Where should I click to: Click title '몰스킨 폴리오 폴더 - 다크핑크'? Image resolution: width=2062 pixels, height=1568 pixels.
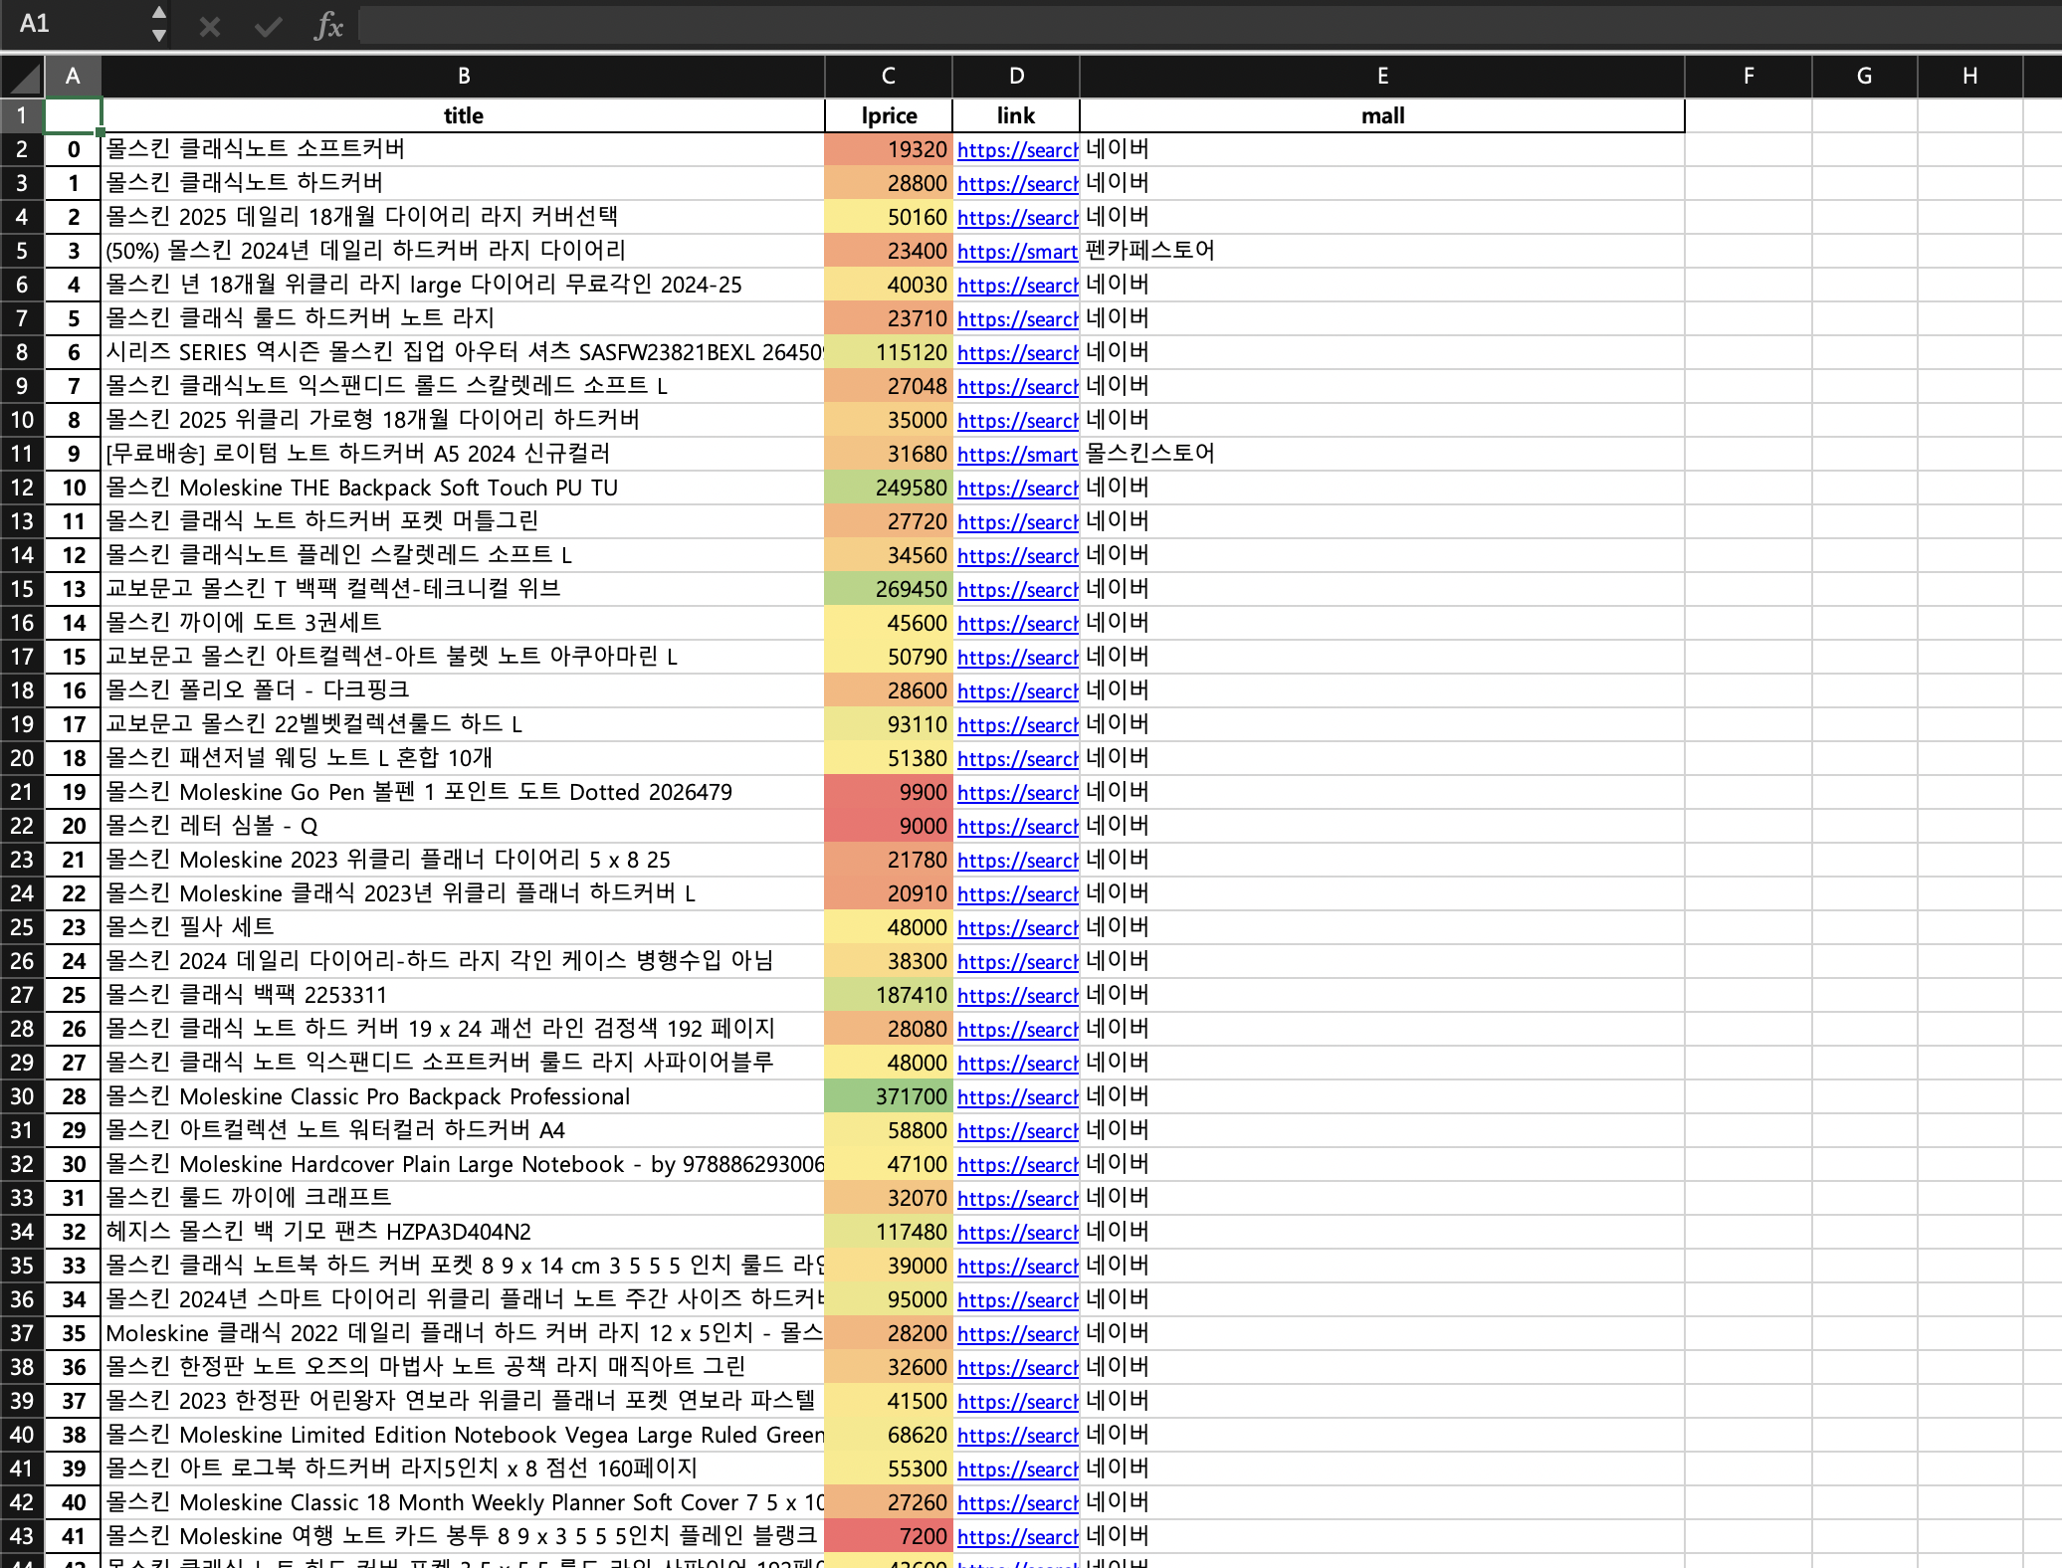[x=258, y=690]
